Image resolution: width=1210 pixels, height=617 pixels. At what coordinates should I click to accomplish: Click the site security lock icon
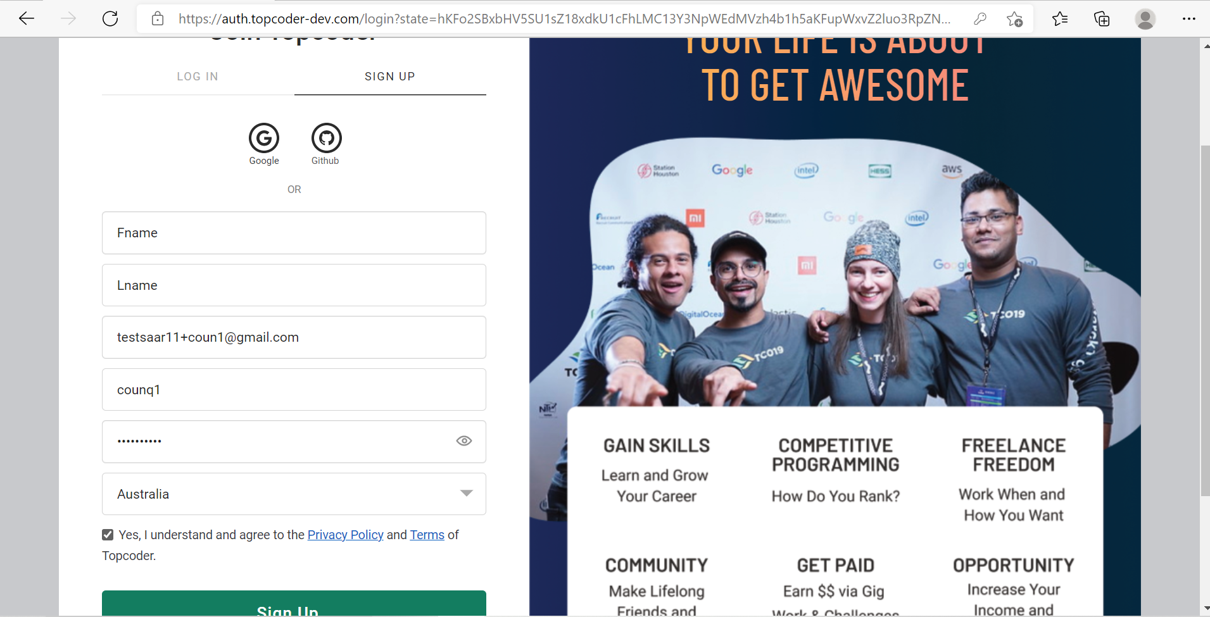158,18
